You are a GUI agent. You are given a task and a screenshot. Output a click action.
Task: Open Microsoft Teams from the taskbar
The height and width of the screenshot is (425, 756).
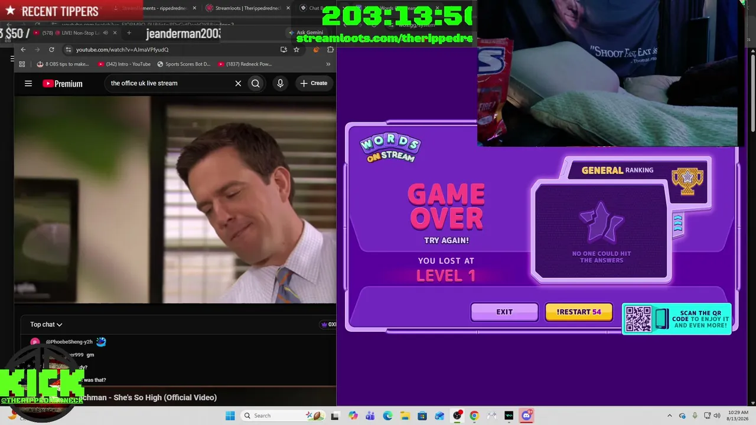370,416
